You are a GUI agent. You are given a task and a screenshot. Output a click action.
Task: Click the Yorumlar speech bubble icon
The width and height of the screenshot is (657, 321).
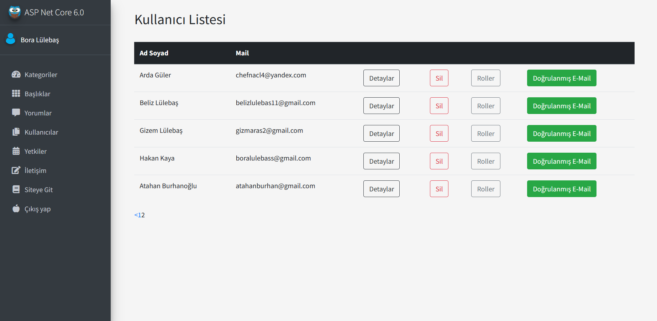point(16,113)
